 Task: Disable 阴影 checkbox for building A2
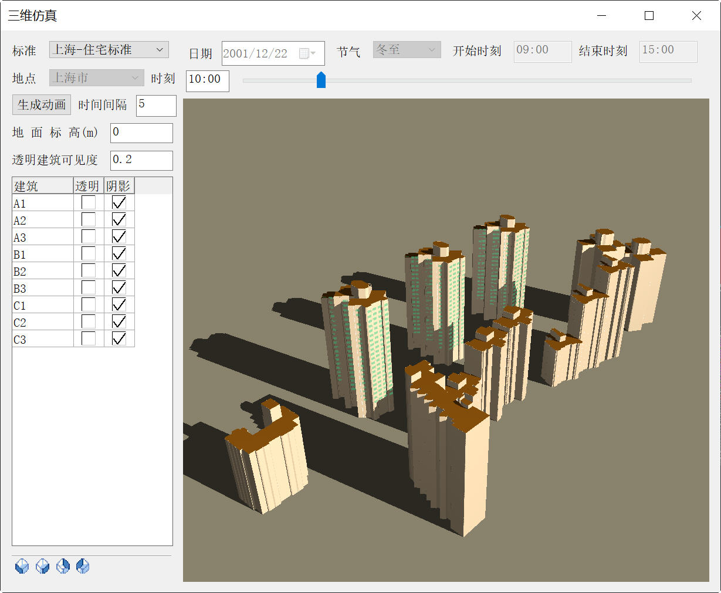[119, 220]
